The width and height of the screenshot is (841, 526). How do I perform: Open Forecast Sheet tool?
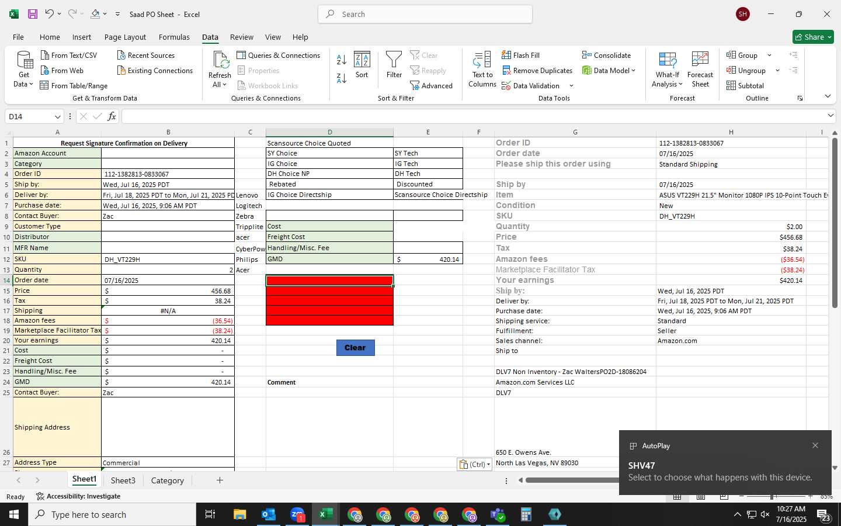point(700,70)
